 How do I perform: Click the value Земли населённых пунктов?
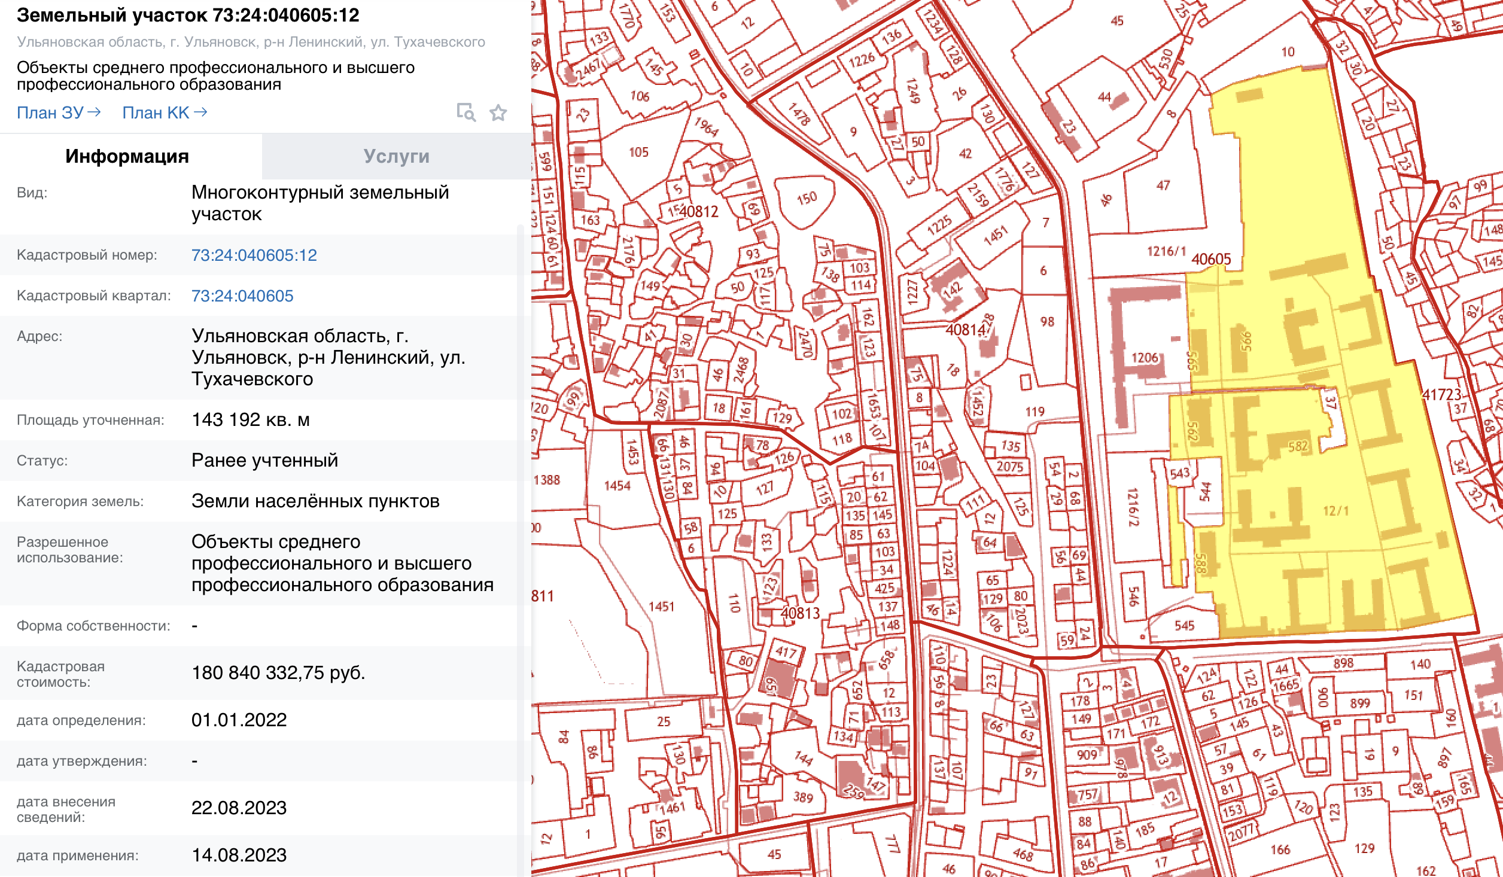click(315, 501)
